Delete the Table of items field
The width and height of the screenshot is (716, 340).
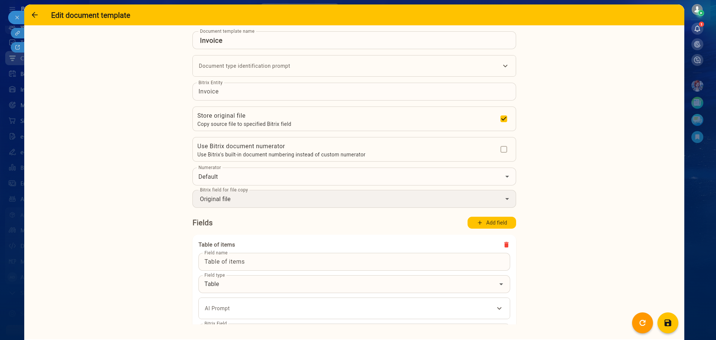click(506, 245)
